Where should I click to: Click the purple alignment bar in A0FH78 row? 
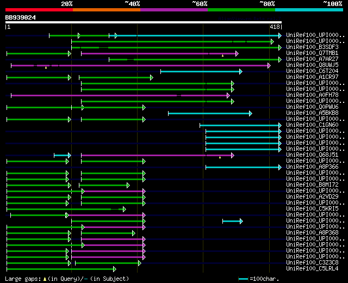click(120, 96)
